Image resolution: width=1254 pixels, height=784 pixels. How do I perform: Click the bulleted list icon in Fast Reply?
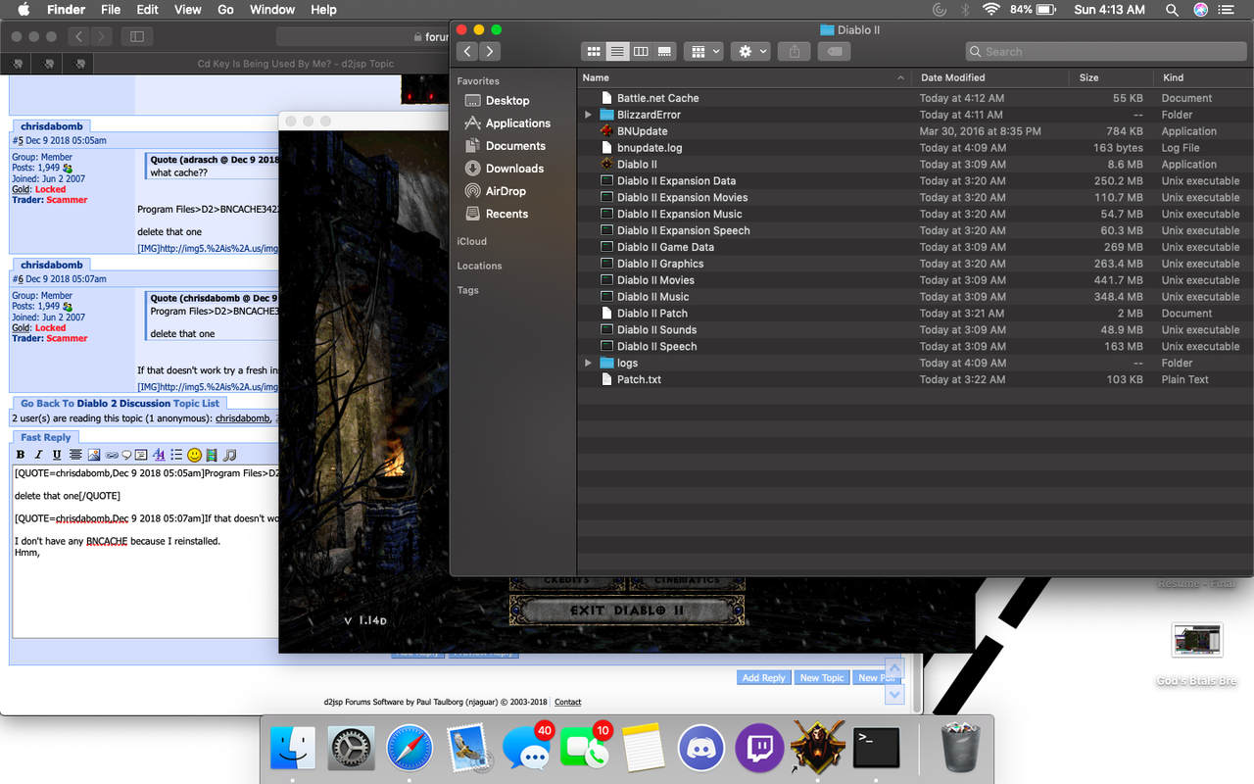coord(176,455)
